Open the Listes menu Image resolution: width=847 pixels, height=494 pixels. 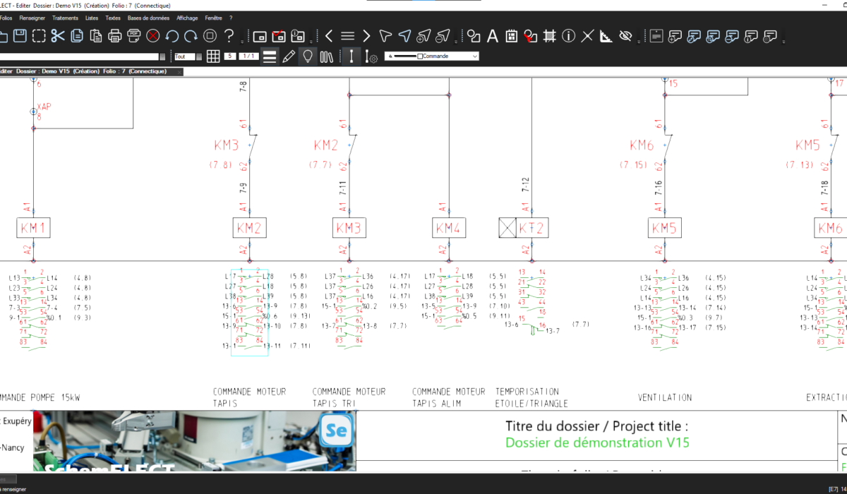92,18
